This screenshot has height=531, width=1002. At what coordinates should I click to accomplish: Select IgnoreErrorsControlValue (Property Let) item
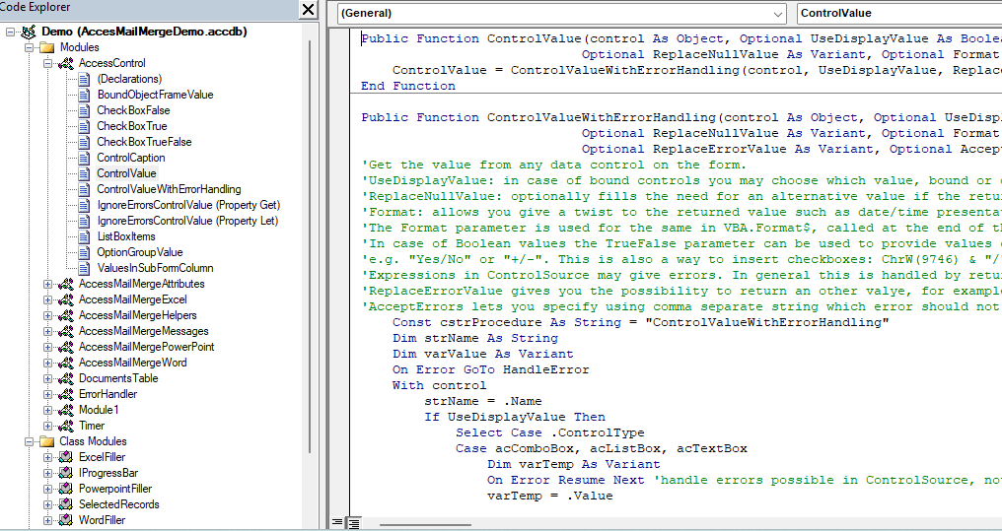click(x=187, y=221)
